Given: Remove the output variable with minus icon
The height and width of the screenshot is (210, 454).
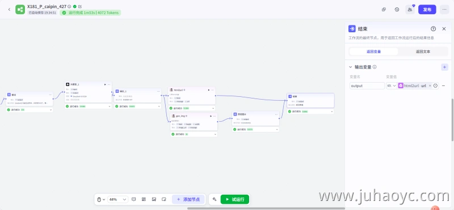Looking at the screenshot, I should pos(443,86).
